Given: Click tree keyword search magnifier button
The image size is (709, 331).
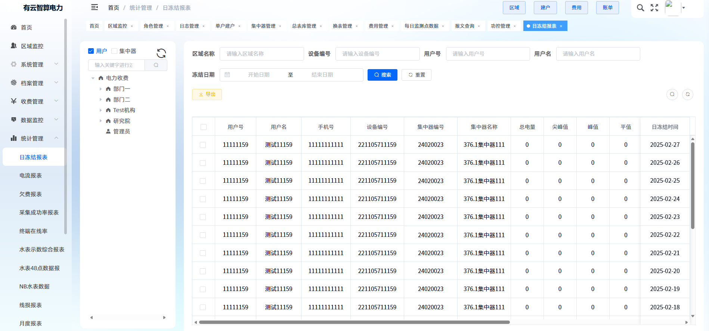Looking at the screenshot, I should pyautogui.click(x=156, y=65).
